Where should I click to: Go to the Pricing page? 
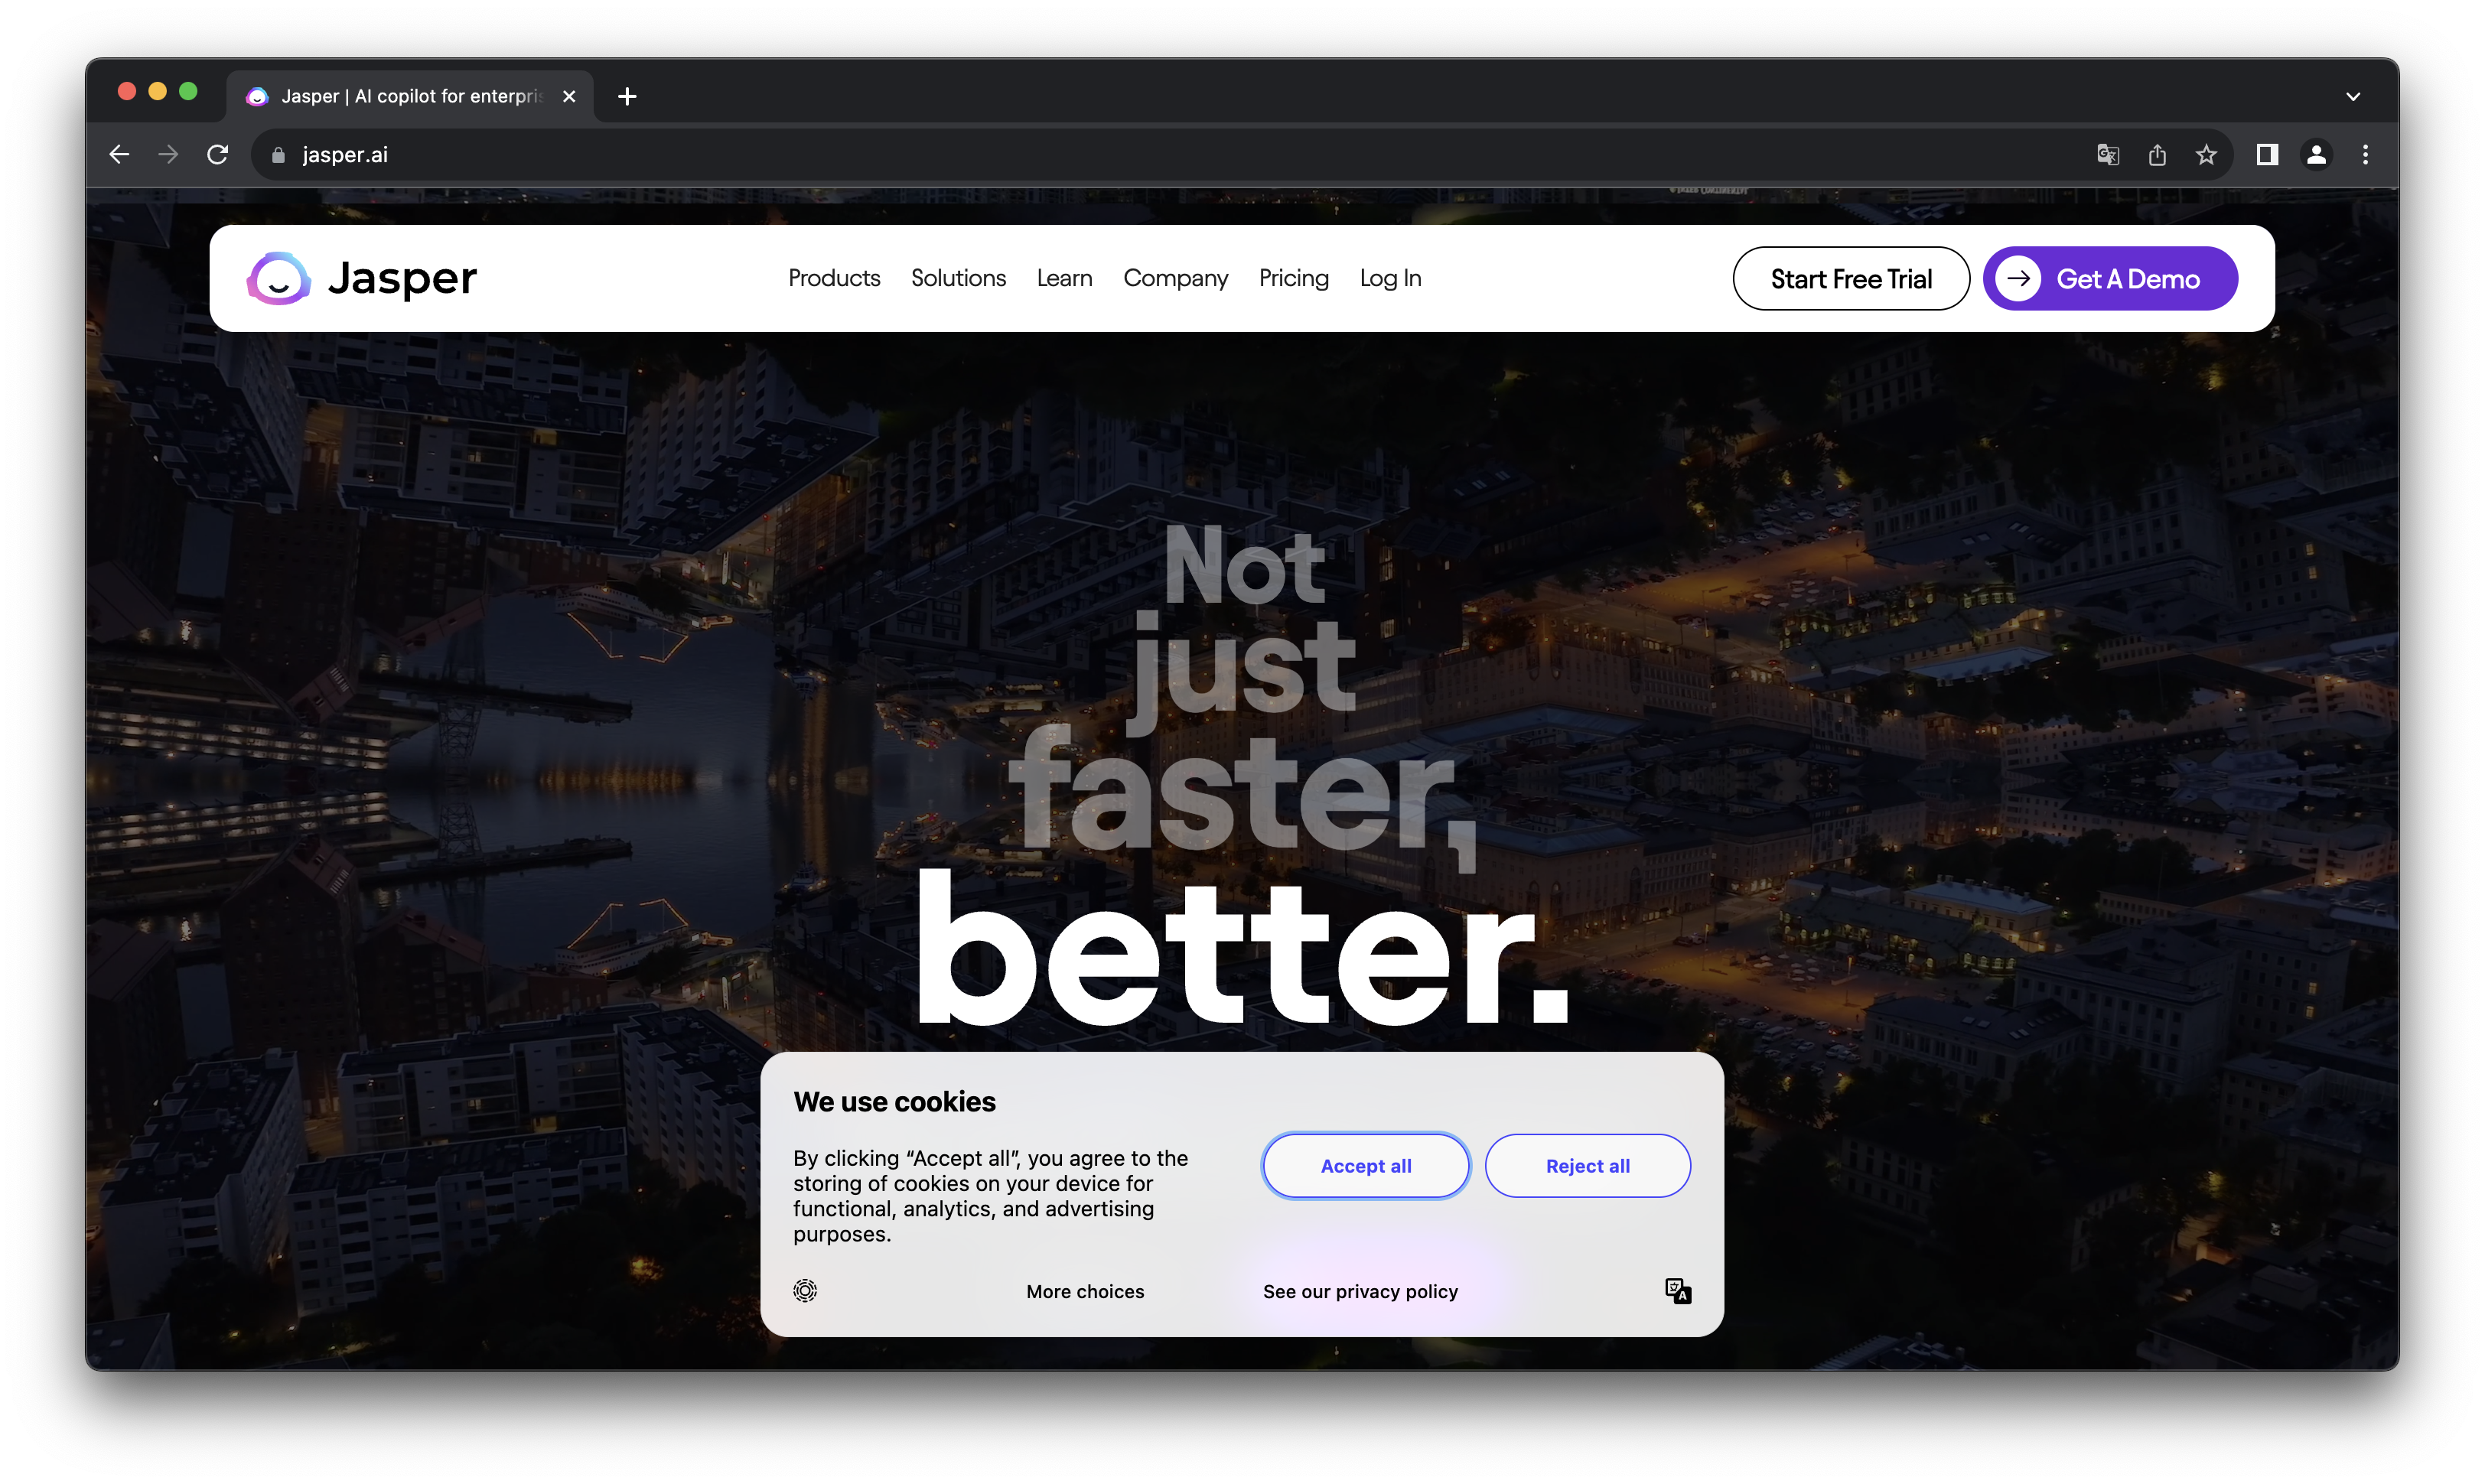tap(1293, 278)
